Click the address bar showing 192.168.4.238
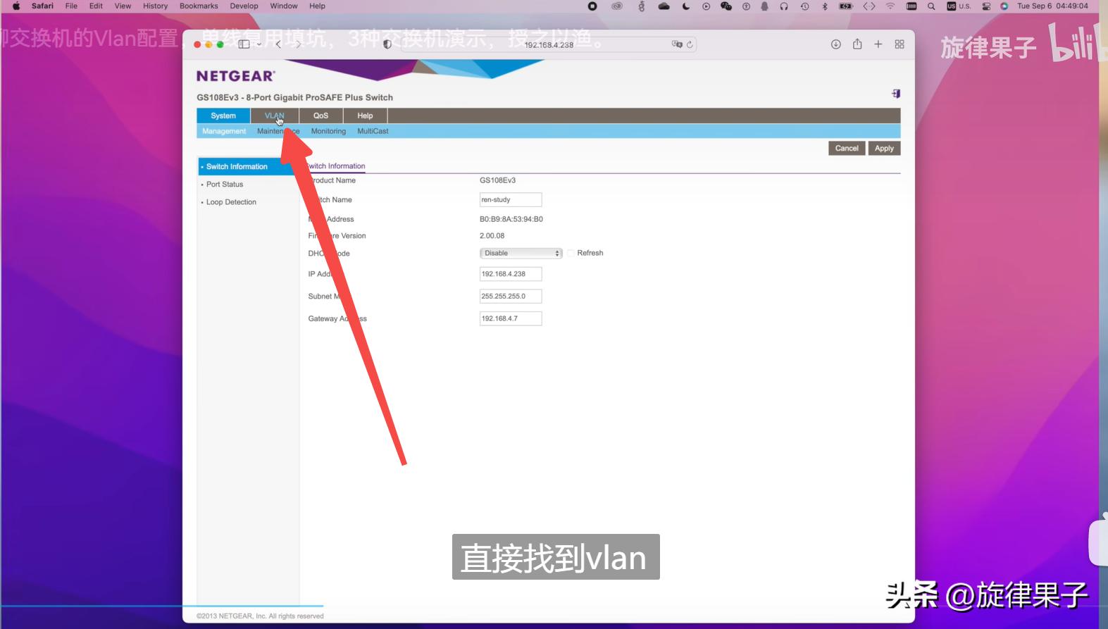 coord(549,44)
